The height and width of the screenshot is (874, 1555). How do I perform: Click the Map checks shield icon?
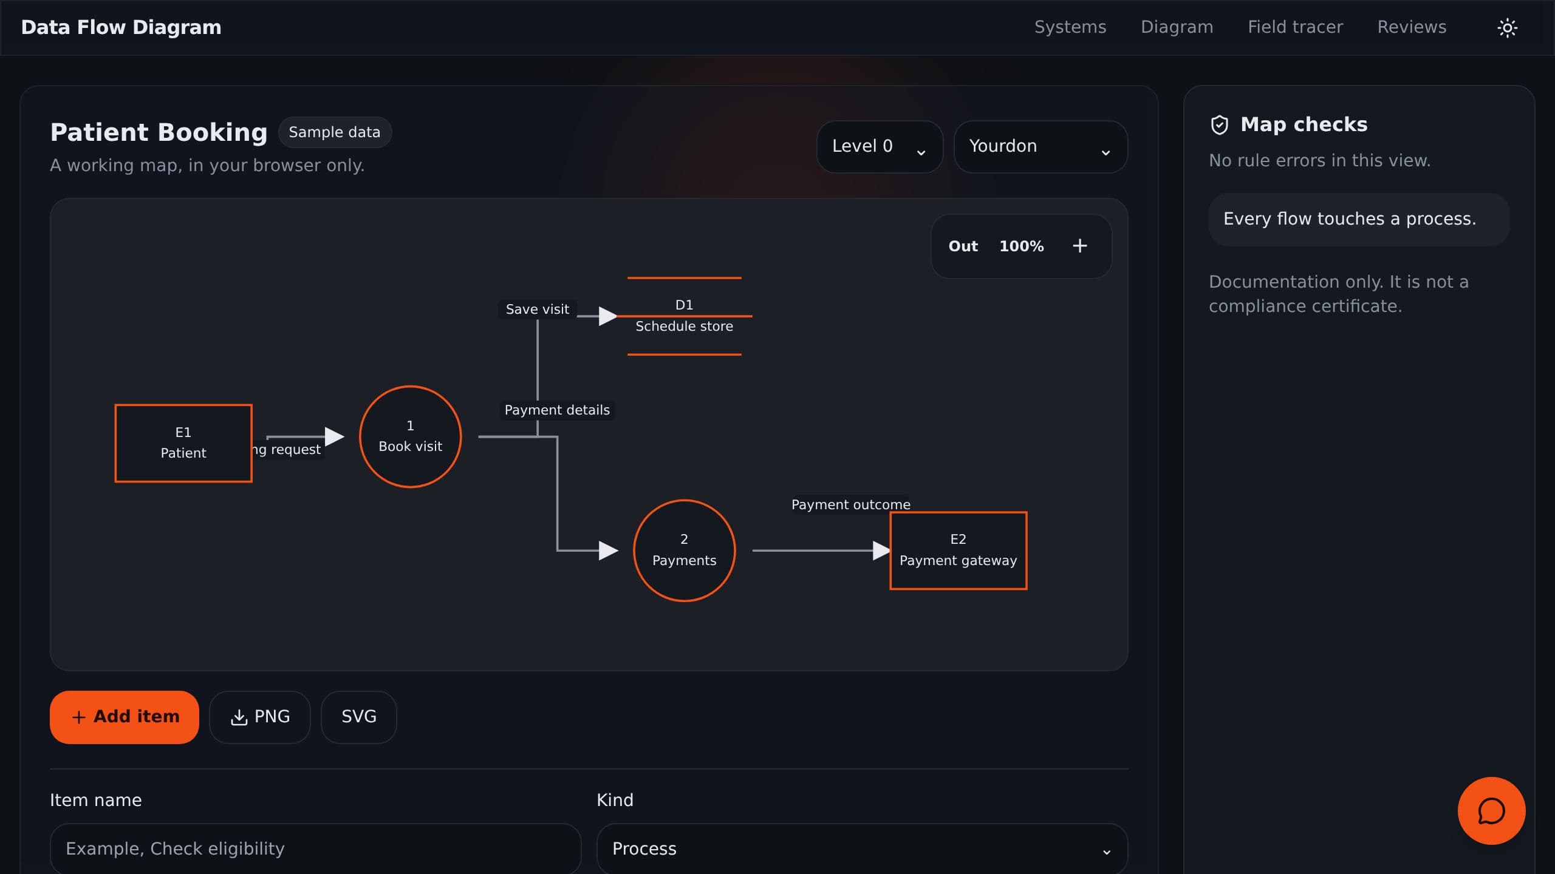(1219, 125)
